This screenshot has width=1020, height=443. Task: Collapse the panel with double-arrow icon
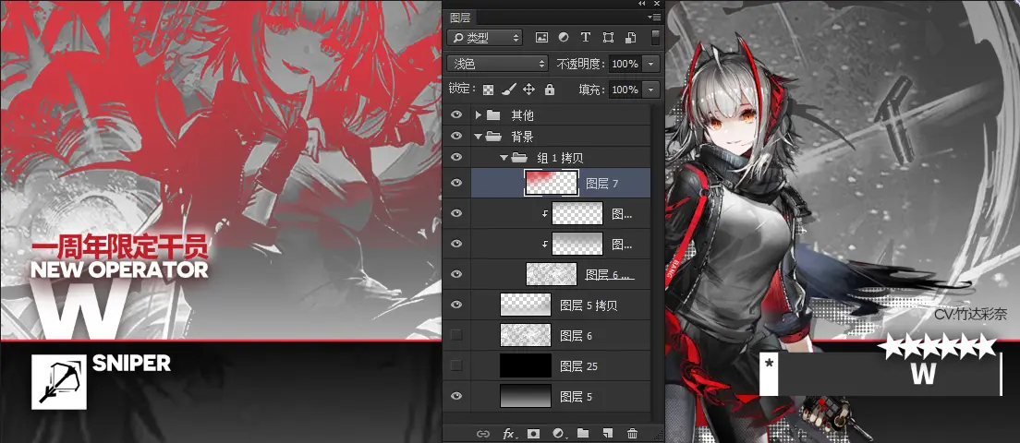coord(643,4)
